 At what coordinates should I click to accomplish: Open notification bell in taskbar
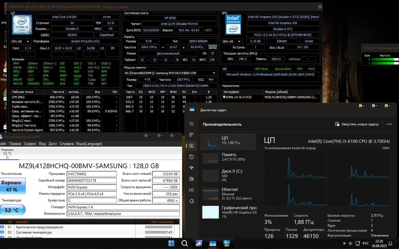[390, 243]
